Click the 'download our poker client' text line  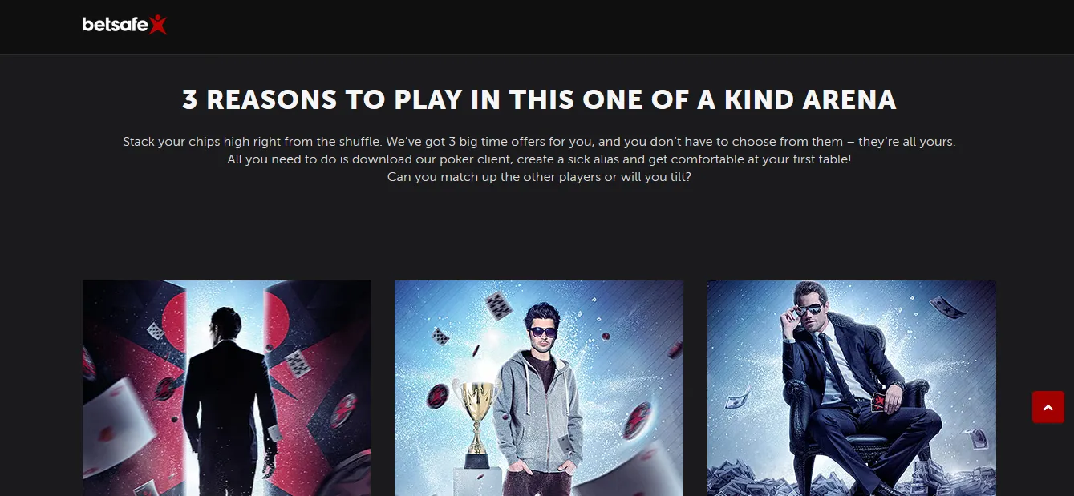coord(539,159)
